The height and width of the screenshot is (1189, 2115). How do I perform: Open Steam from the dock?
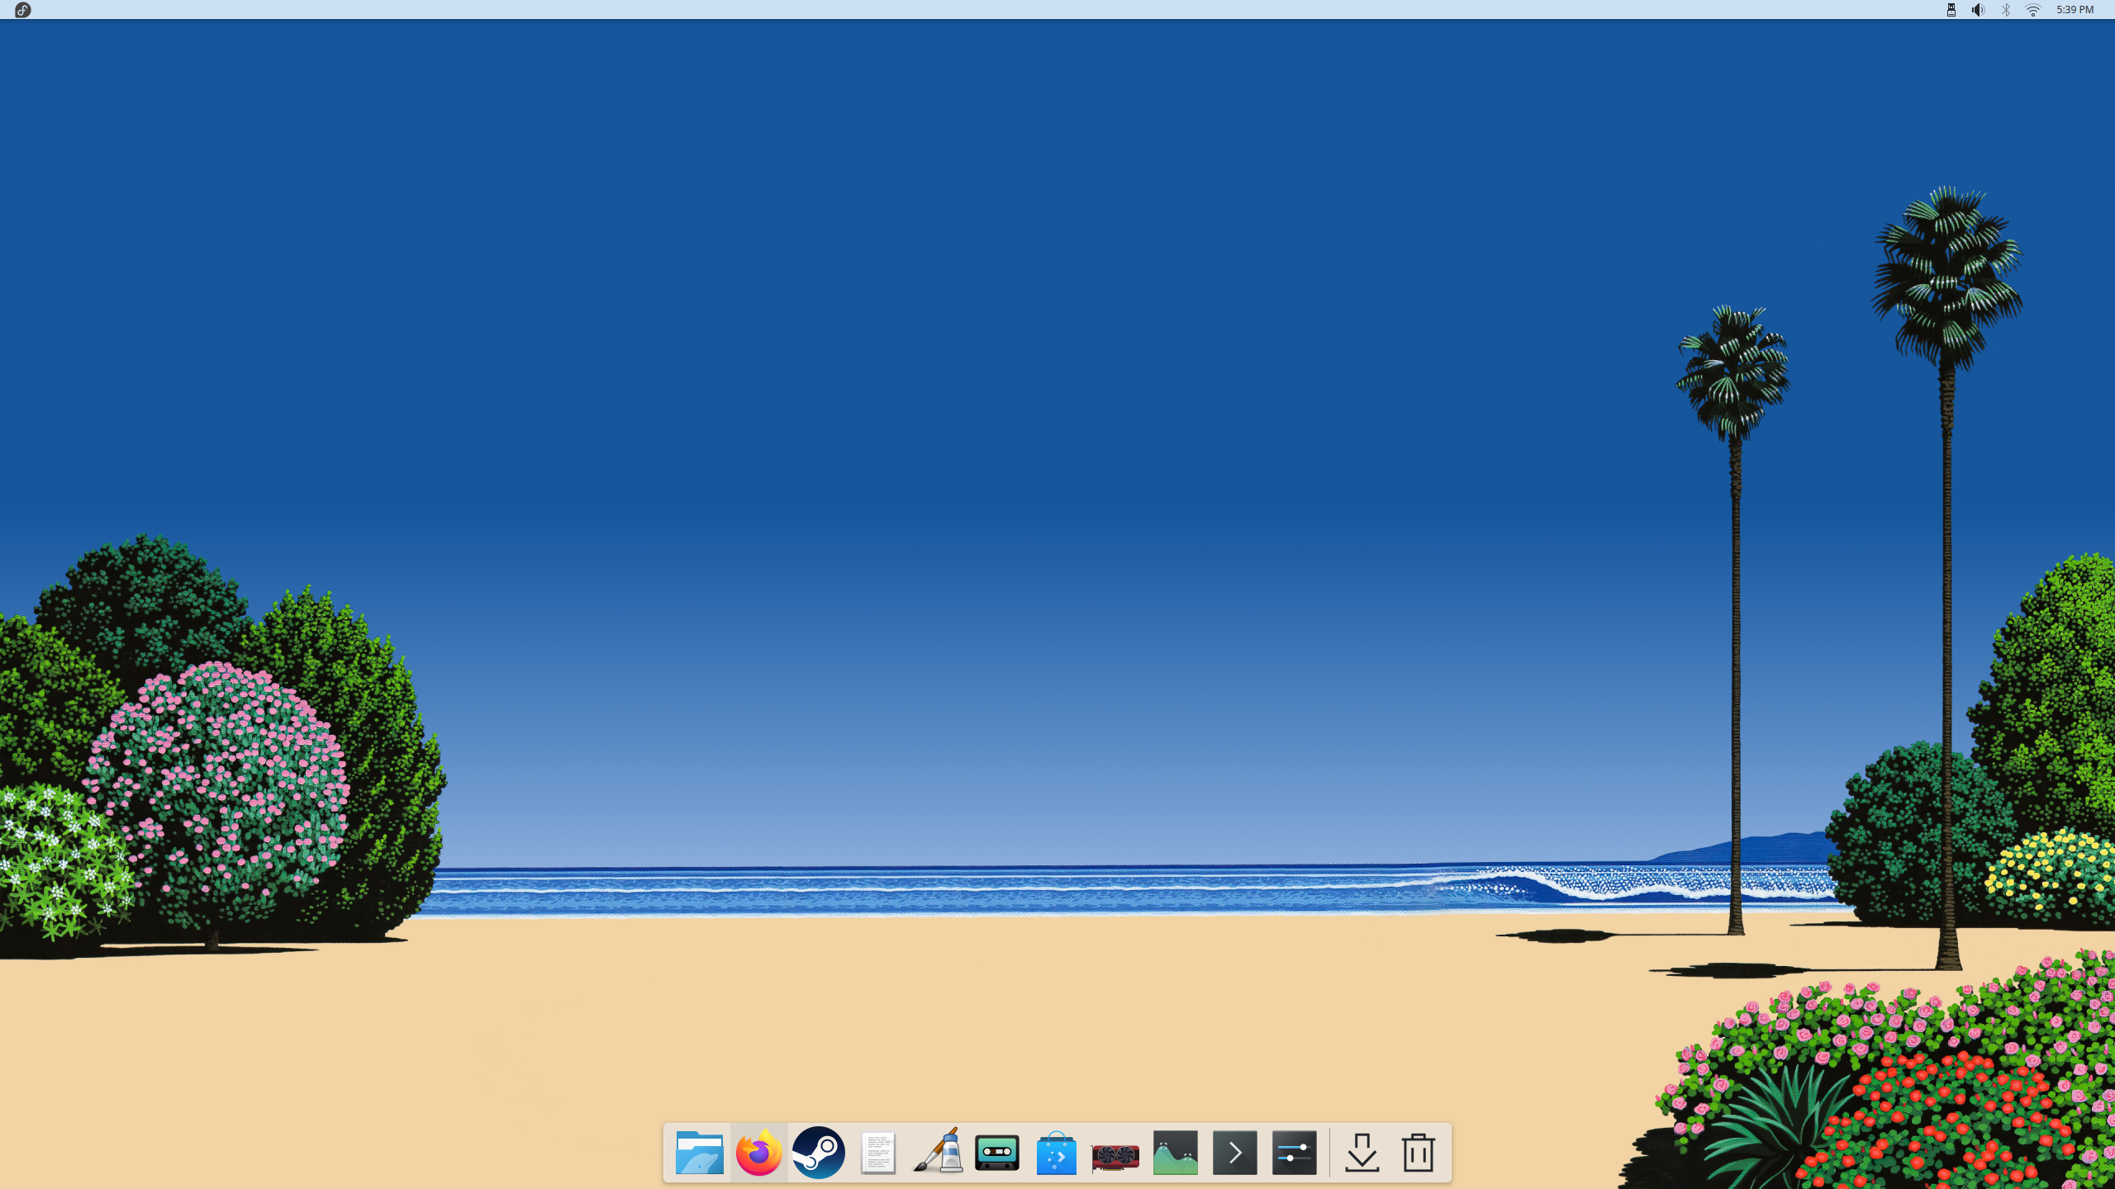pos(818,1153)
